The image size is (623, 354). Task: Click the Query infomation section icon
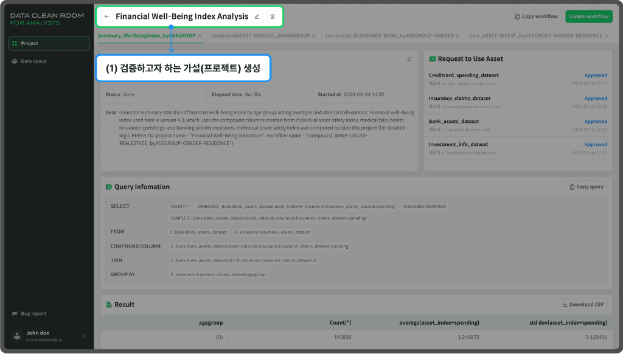[x=109, y=187]
